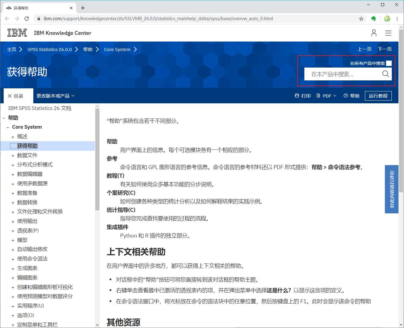Click the lock icon in address bar
404x328 pixels.
click(39, 19)
